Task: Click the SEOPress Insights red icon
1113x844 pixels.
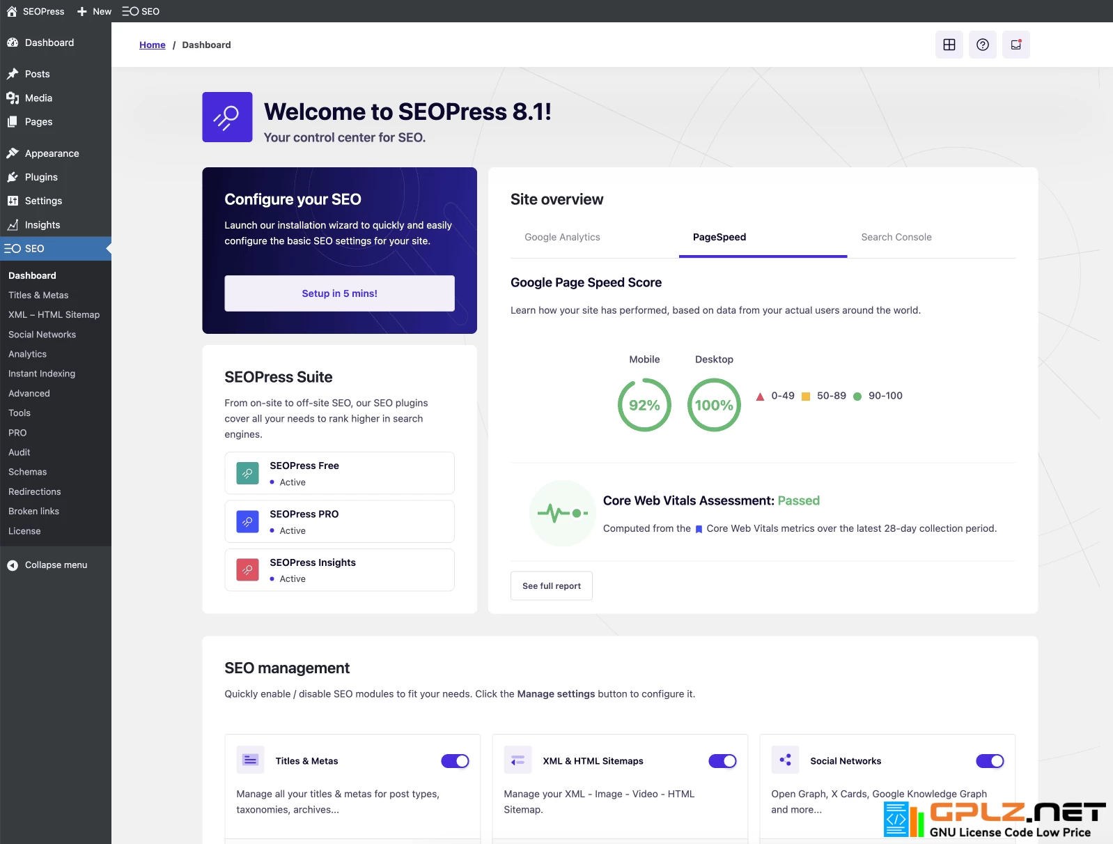Action: click(247, 570)
